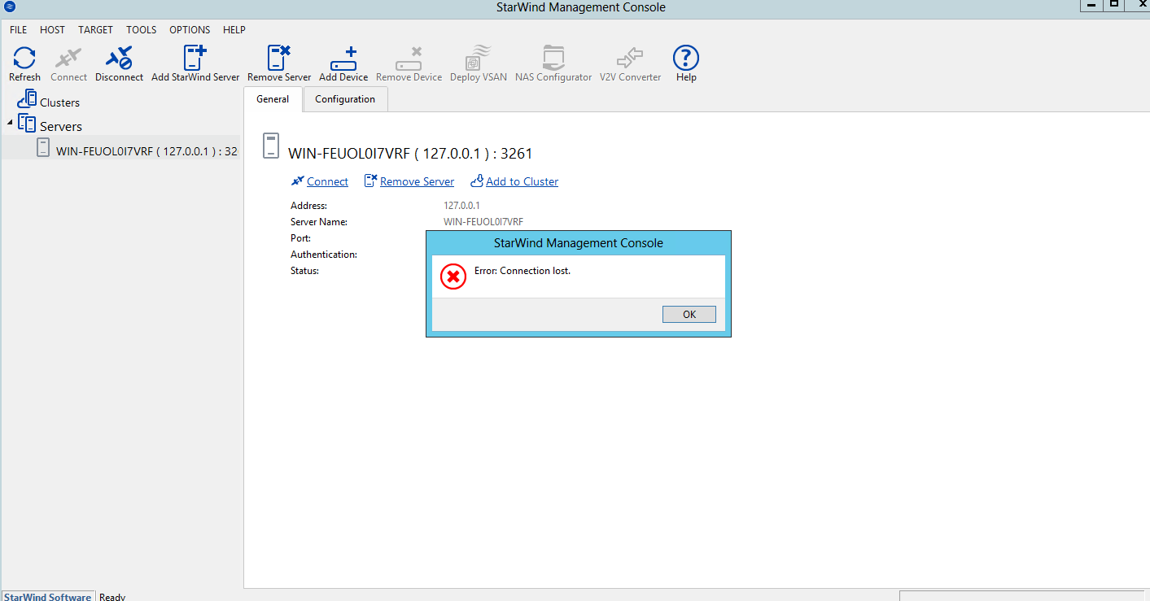1150x601 pixels.
Task: Click the Port: label
Action: pyautogui.click(x=300, y=238)
